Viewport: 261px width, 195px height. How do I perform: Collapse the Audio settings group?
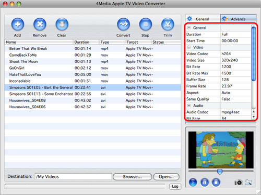[189, 106]
